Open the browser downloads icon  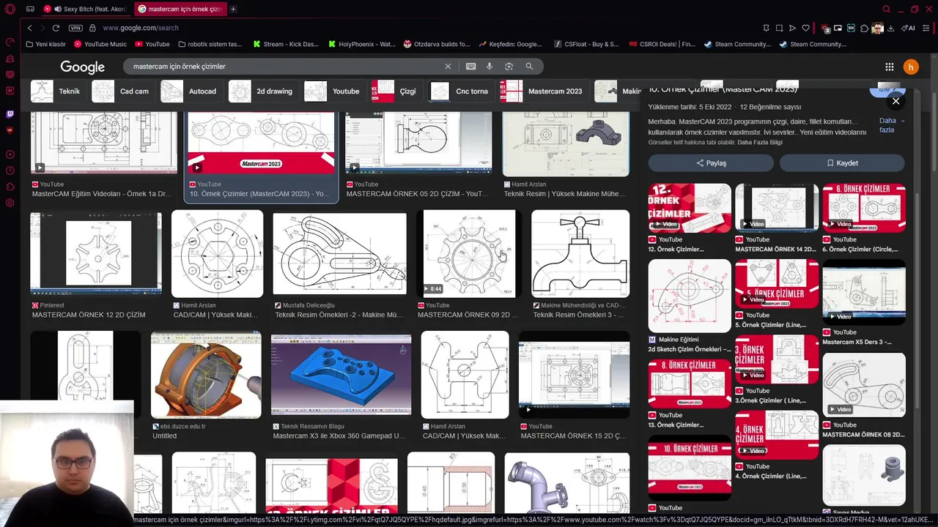(890, 28)
